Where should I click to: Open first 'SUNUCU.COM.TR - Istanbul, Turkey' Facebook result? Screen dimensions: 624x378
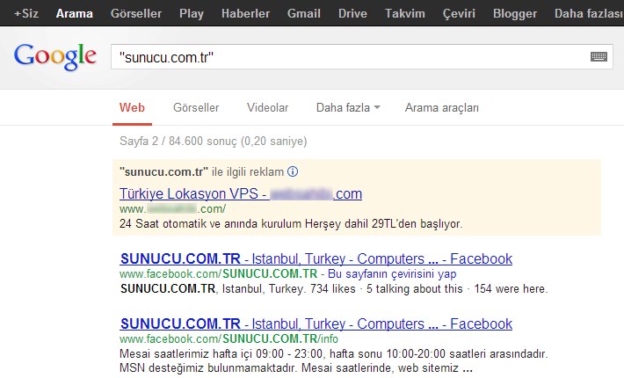tap(316, 258)
